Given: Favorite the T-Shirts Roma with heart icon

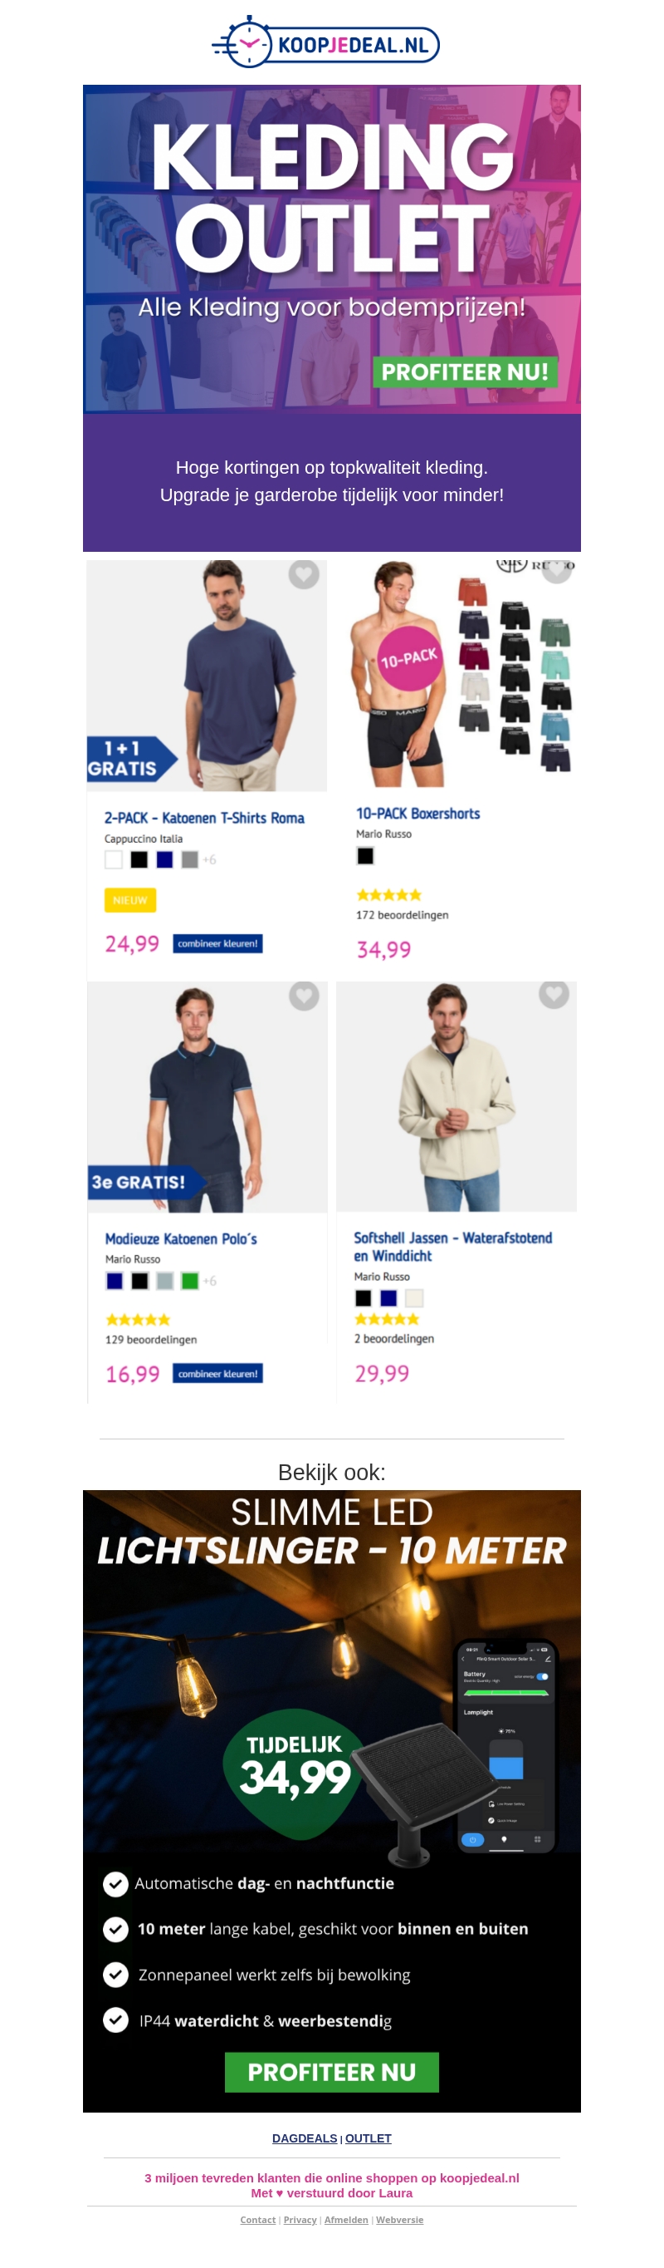Looking at the screenshot, I should [x=304, y=574].
